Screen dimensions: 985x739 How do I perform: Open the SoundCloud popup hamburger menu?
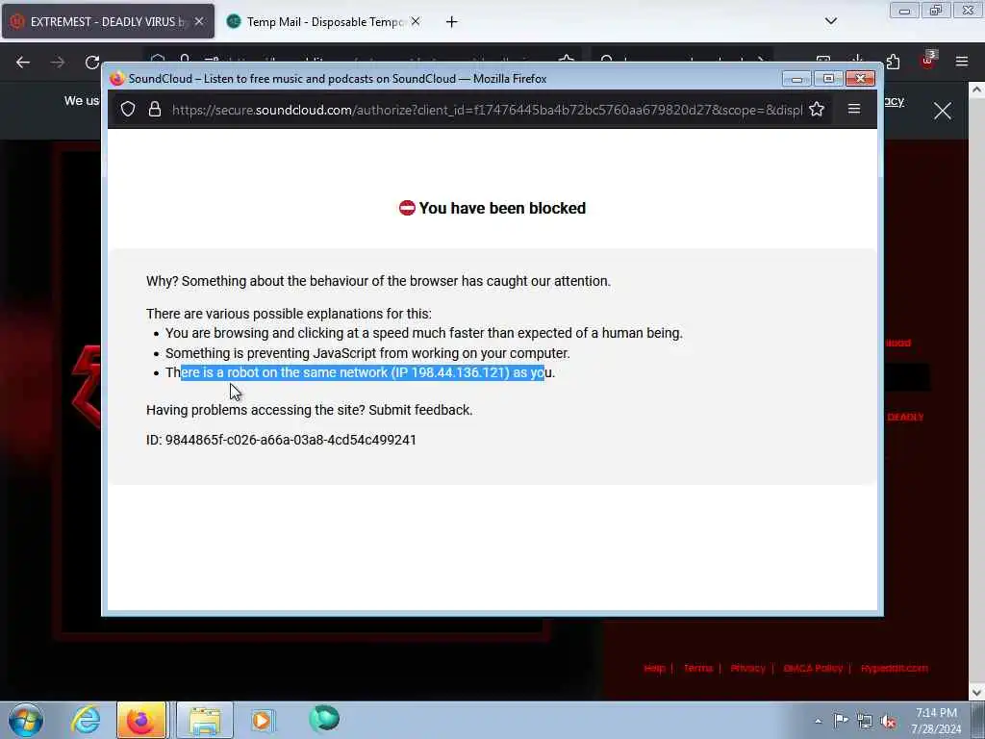pos(854,109)
